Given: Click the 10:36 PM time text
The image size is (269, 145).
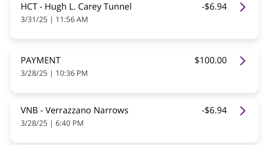Looking at the screenshot, I should pyautogui.click(x=72, y=73).
